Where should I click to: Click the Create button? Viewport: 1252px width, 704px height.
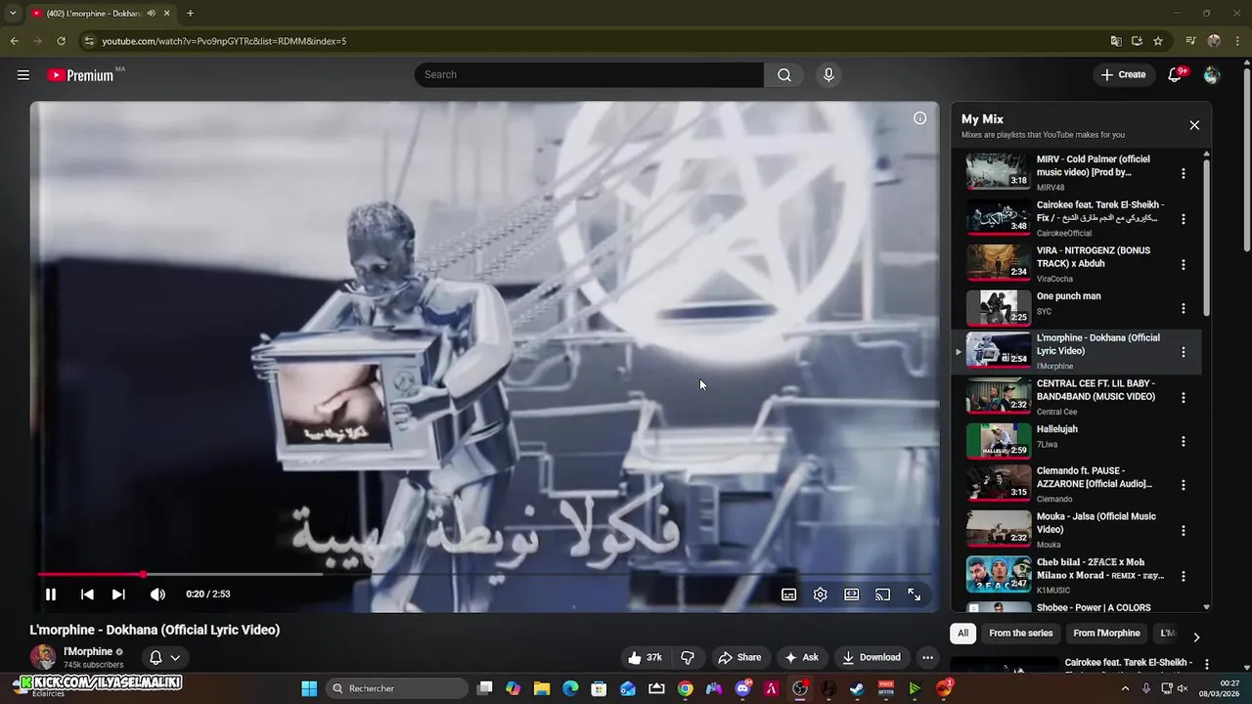(x=1123, y=74)
